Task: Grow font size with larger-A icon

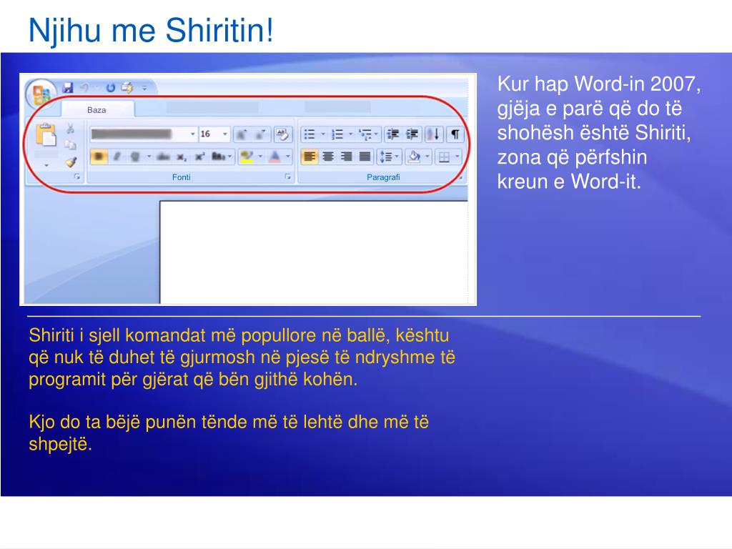Action: point(242,134)
